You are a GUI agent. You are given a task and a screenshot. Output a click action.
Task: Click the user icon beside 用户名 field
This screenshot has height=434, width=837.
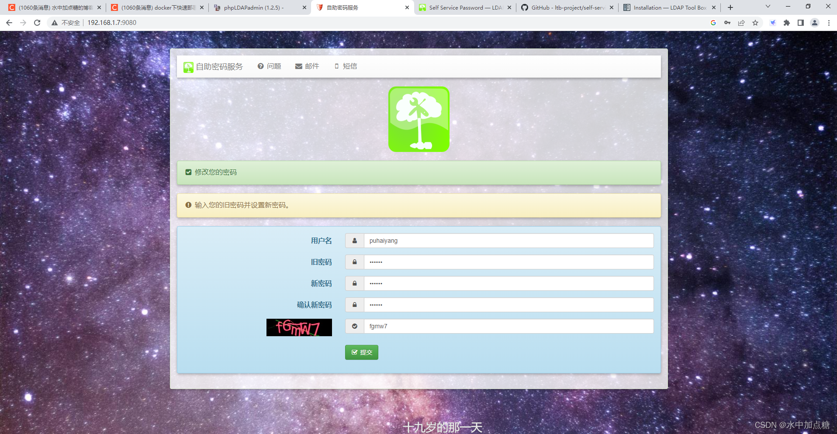[355, 241]
